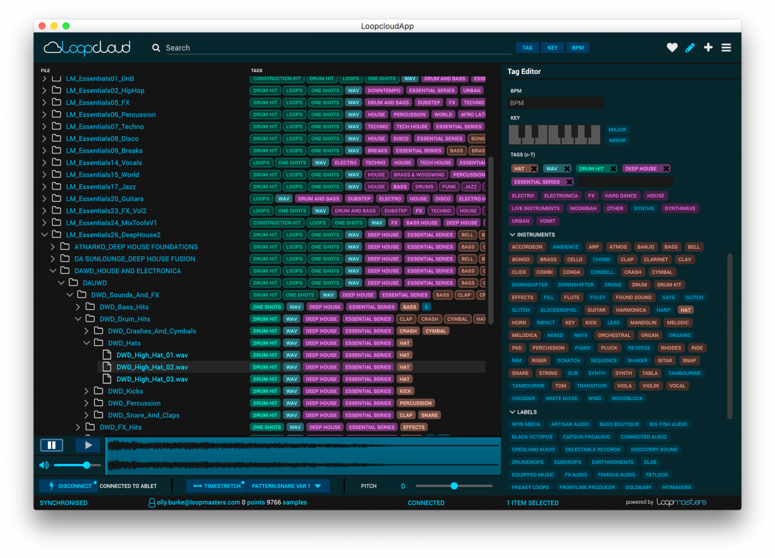775x558 pixels.
Task: Adjust the PITCH slider
Action: click(x=454, y=486)
